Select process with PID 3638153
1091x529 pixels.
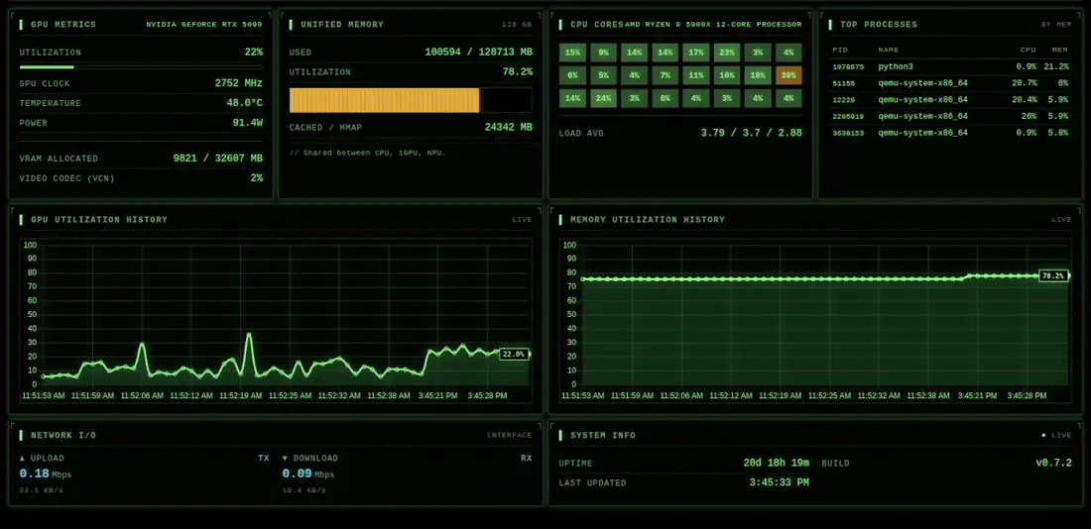point(950,133)
